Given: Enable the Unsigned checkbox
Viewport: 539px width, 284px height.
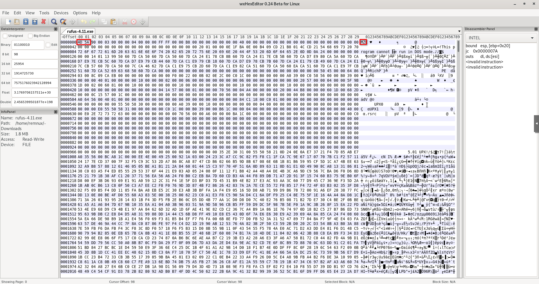Looking at the screenshot, I should tap(5, 36).
